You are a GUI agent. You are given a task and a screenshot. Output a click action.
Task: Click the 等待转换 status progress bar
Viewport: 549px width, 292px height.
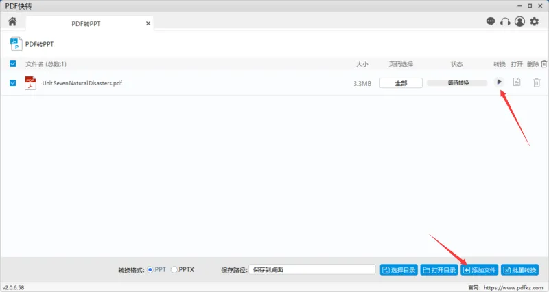[x=457, y=82]
